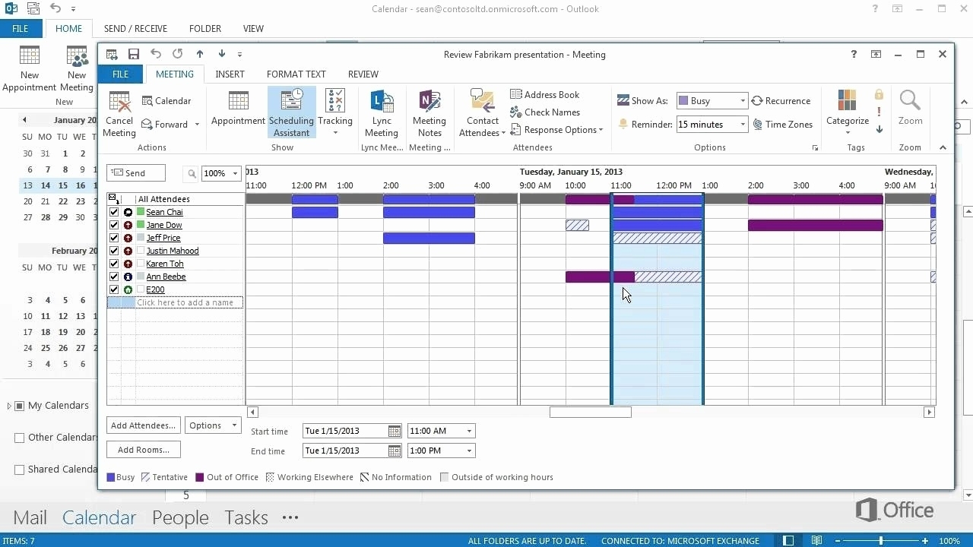Expand My Calendars group in Outlook window
The width and height of the screenshot is (973, 547).
[9, 406]
